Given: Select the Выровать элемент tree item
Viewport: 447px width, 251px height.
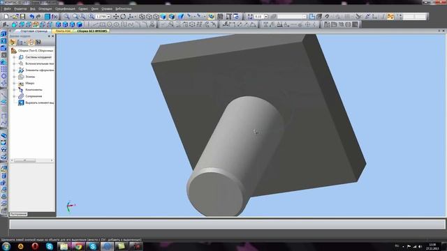Looking at the screenshot, I should coord(39,102).
